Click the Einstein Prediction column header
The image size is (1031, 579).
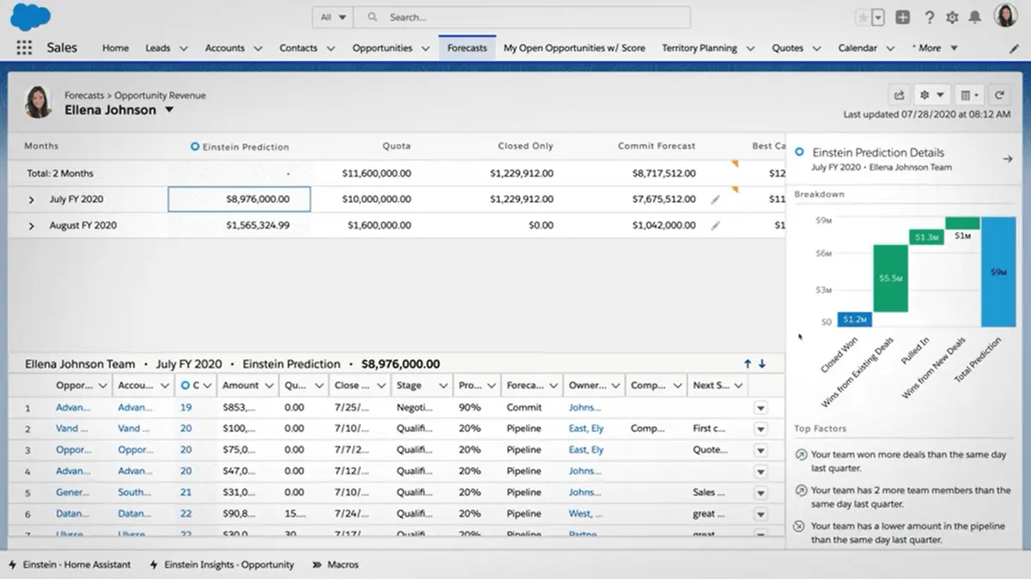[240, 147]
